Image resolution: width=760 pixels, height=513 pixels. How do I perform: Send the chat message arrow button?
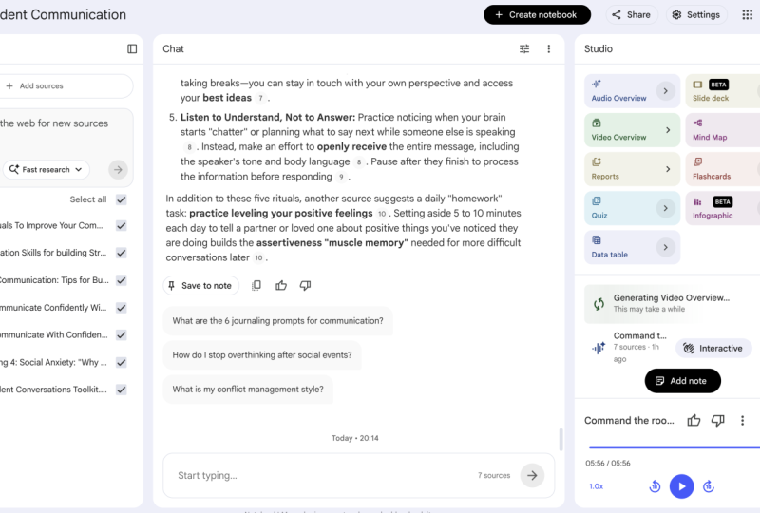pos(532,475)
